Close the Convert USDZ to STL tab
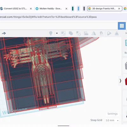This screenshot has height=127, width=127. [x=31, y=9]
